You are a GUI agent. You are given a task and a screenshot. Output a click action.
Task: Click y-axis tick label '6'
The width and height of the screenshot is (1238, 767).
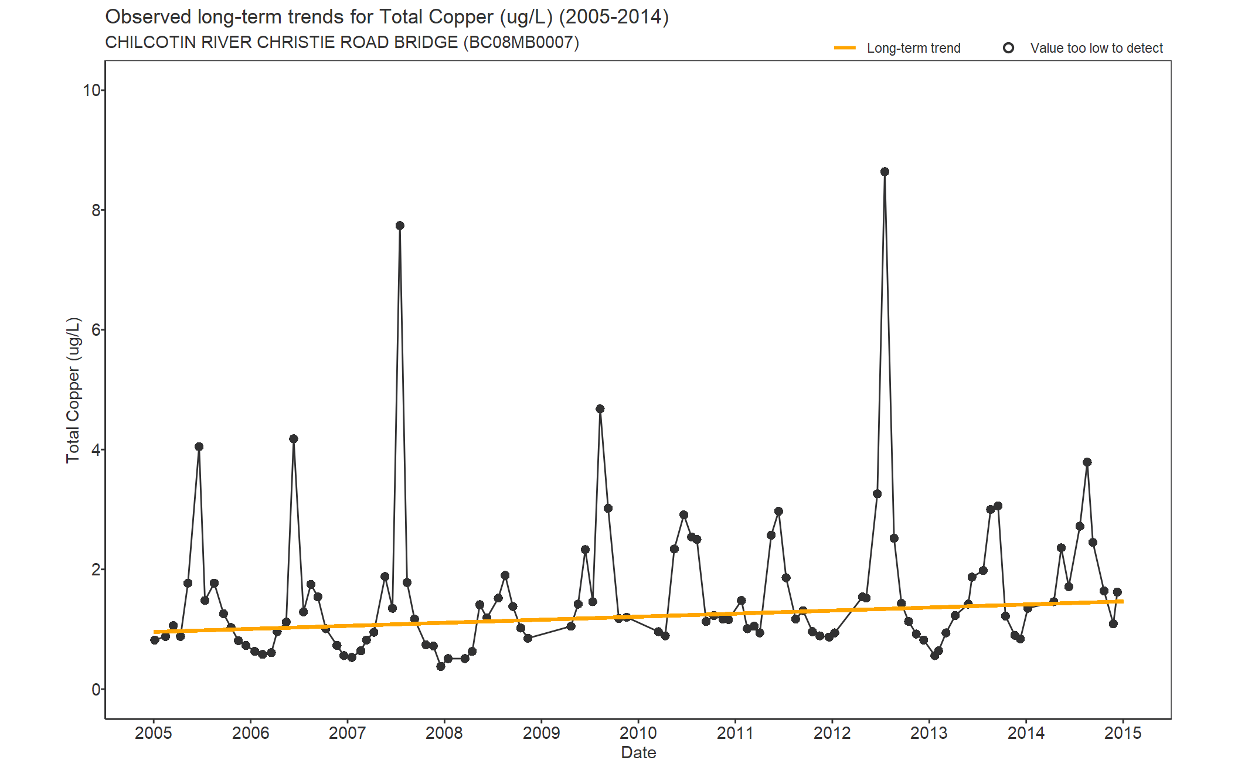click(x=96, y=330)
